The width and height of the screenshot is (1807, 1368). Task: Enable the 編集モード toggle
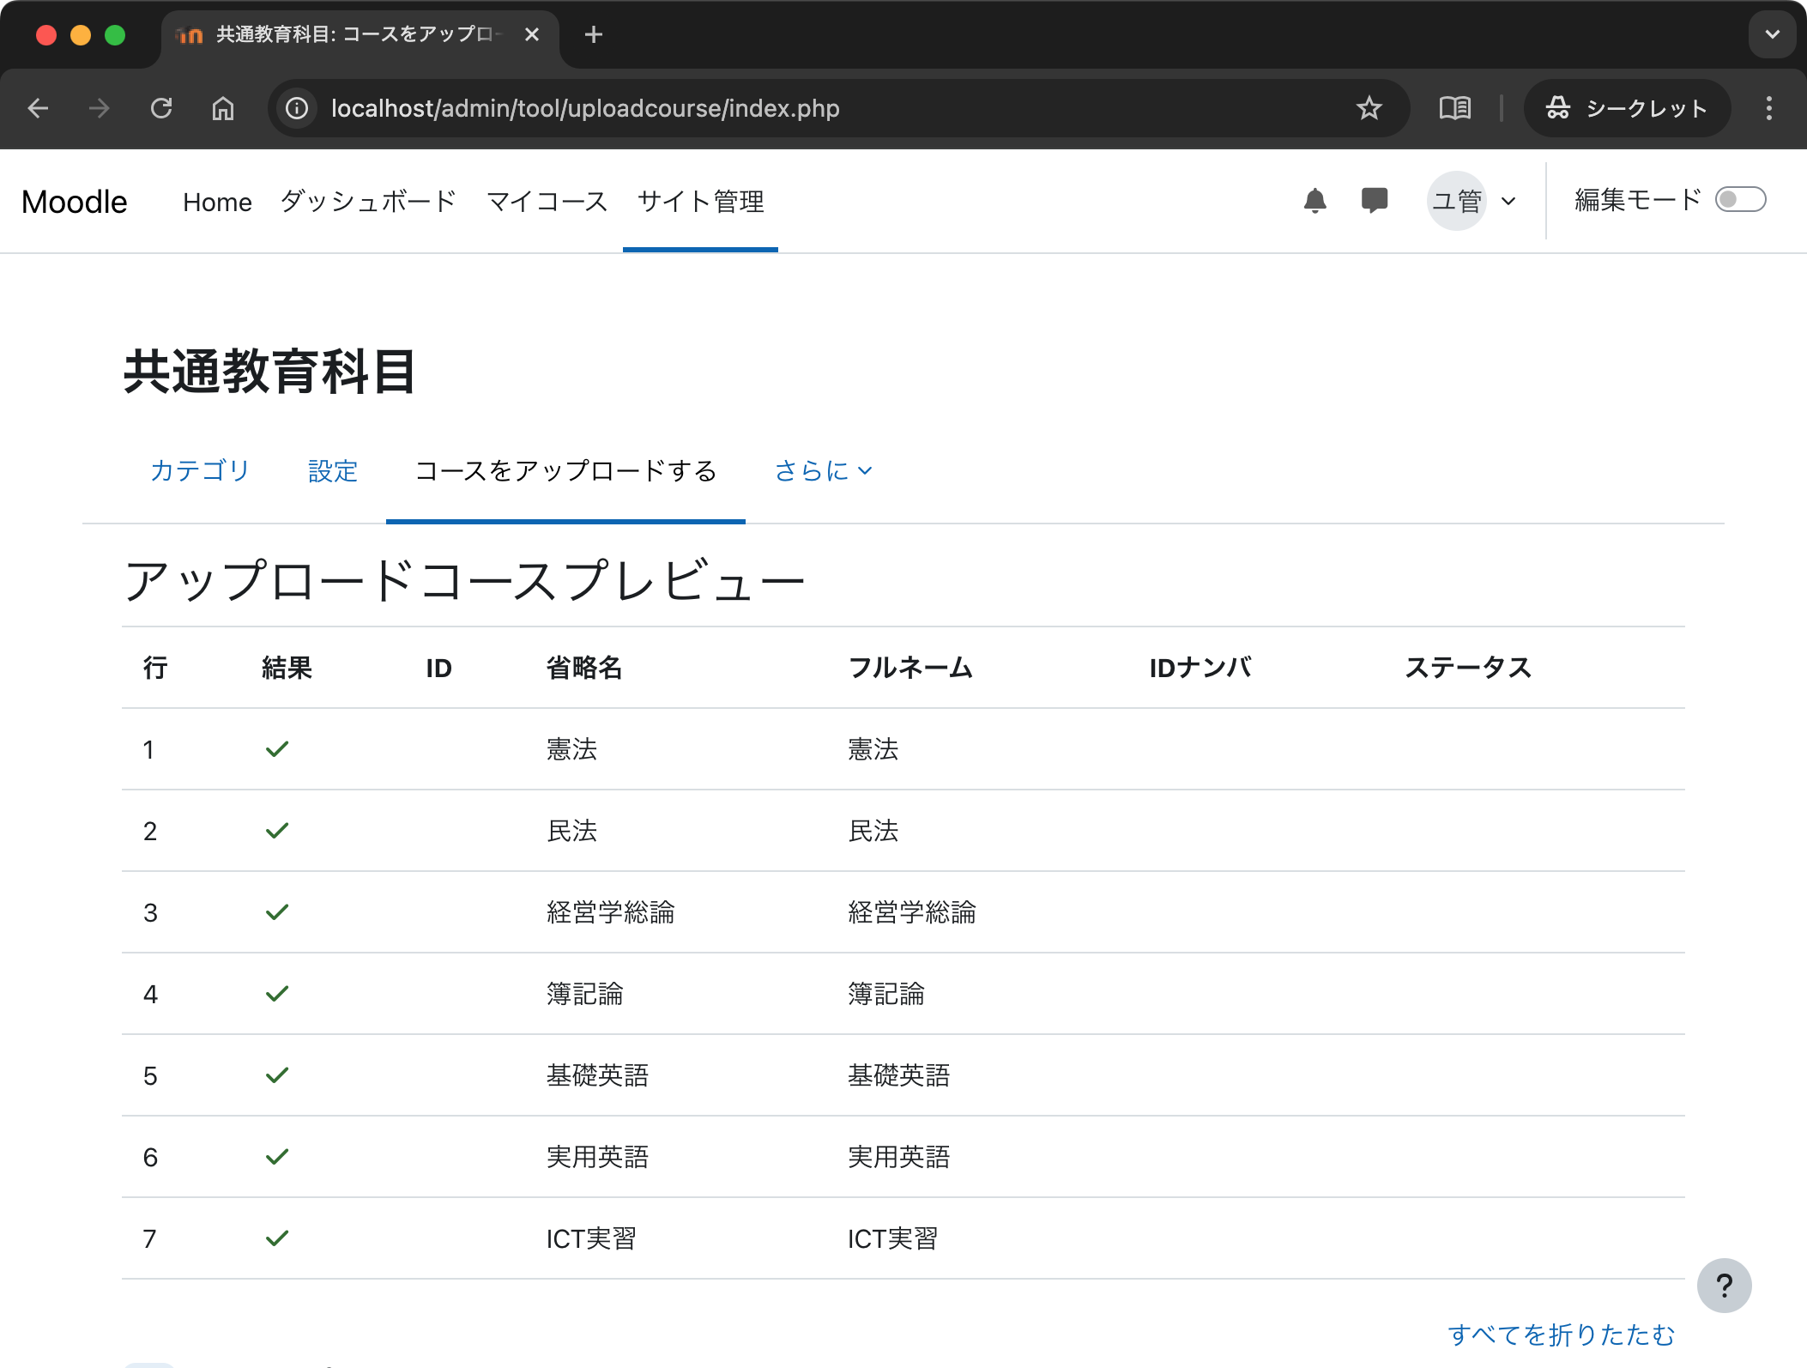pyautogui.click(x=1740, y=199)
